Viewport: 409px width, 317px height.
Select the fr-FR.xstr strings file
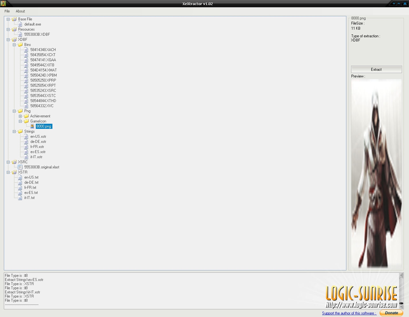pos(37,147)
